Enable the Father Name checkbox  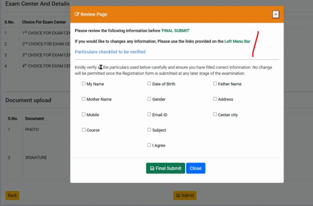[x=215, y=83]
